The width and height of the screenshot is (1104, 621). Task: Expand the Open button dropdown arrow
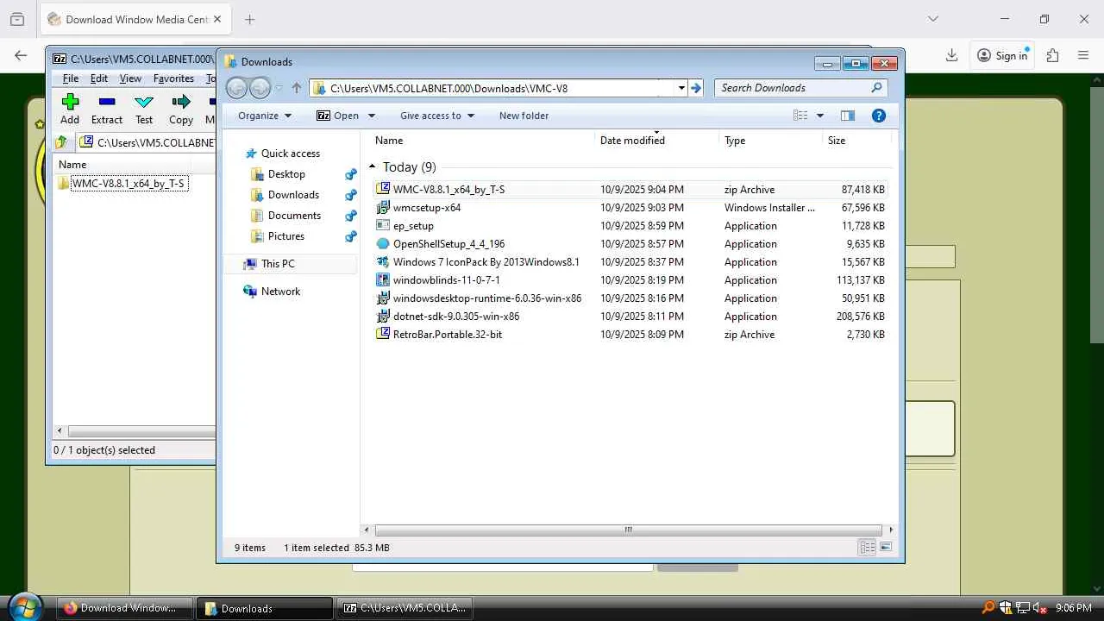pos(372,116)
